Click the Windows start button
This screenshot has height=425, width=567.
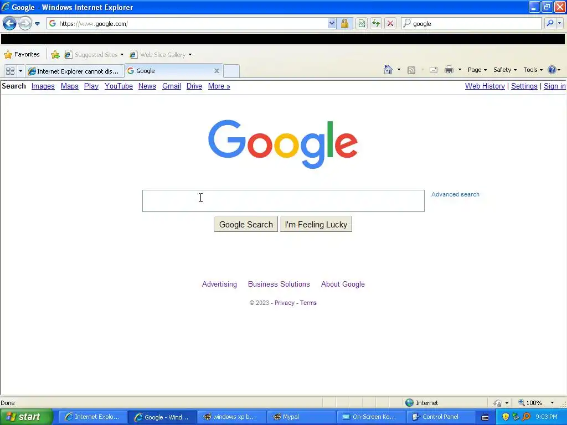(x=26, y=417)
